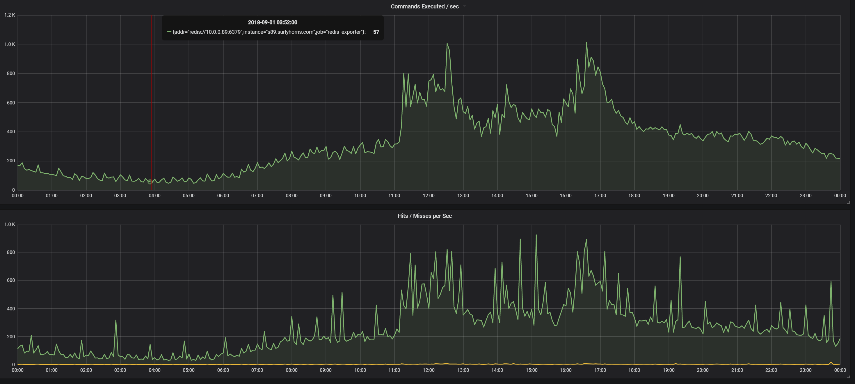Click the highest commands peak before 17:00

click(586, 43)
